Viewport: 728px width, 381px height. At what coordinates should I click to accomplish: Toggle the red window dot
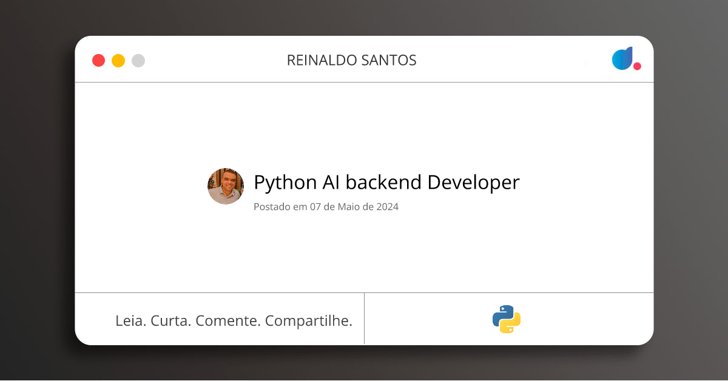[98, 61]
